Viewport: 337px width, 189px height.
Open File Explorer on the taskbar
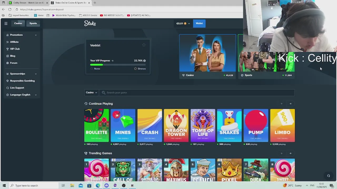click(x=72, y=186)
